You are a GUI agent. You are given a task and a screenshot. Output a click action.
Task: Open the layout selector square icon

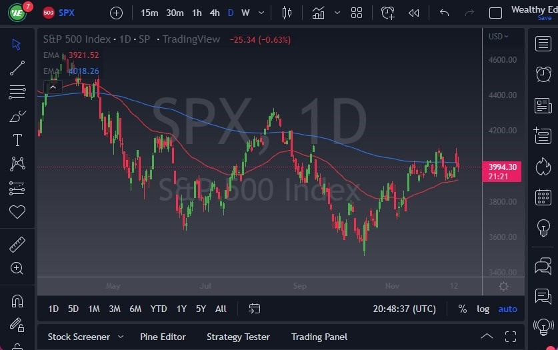tap(495, 13)
